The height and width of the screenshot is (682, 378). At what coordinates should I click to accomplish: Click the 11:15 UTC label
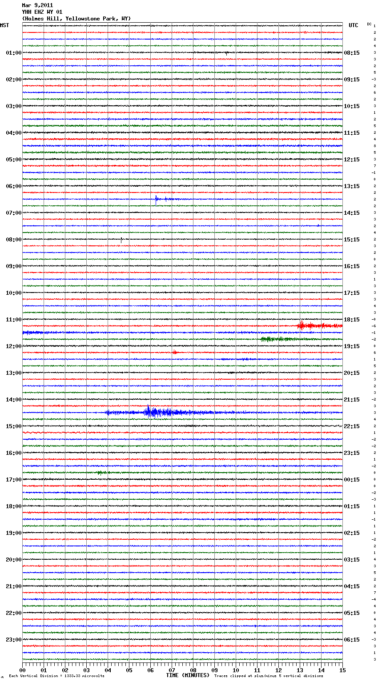(352, 133)
